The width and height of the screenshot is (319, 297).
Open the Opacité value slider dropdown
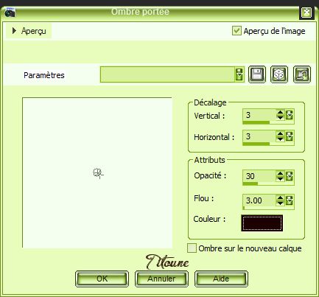pos(290,176)
